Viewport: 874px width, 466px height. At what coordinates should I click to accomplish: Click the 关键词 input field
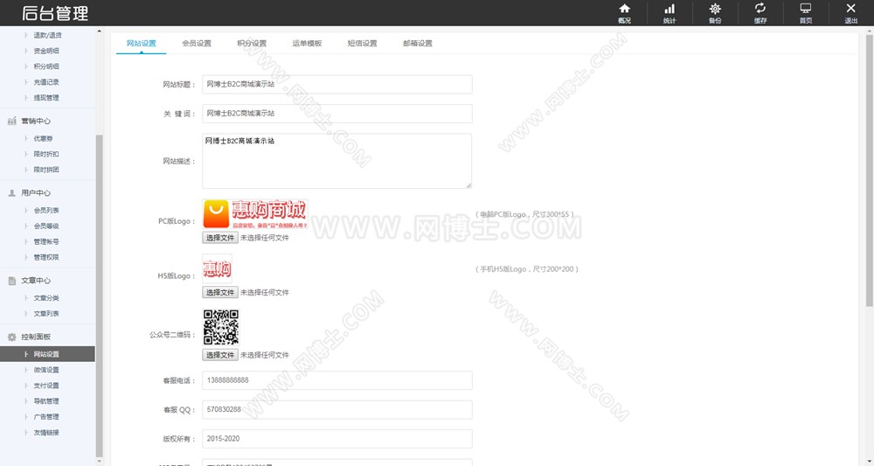(337, 113)
